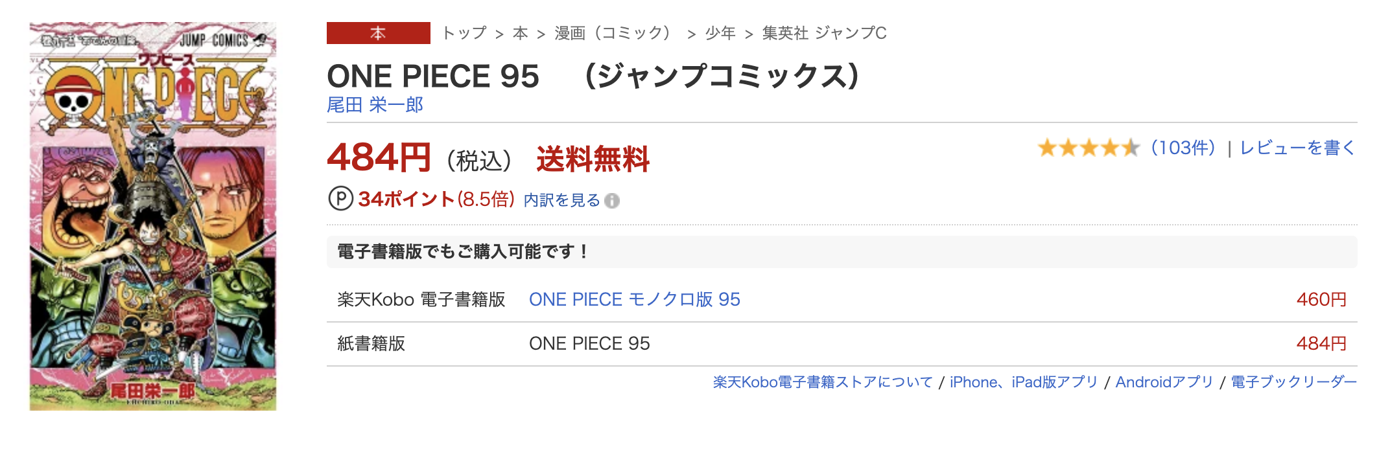Image resolution: width=1390 pixels, height=456 pixels.
Task: Open iPhone、iPad版アプリ link
Action: point(1023,382)
